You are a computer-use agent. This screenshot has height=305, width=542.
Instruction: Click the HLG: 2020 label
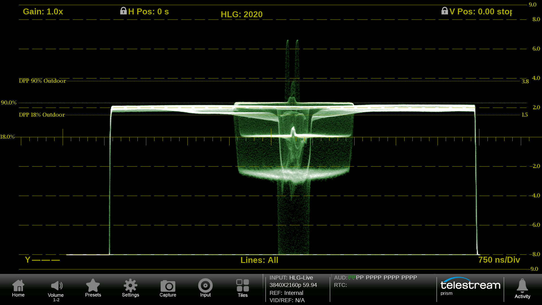(241, 14)
